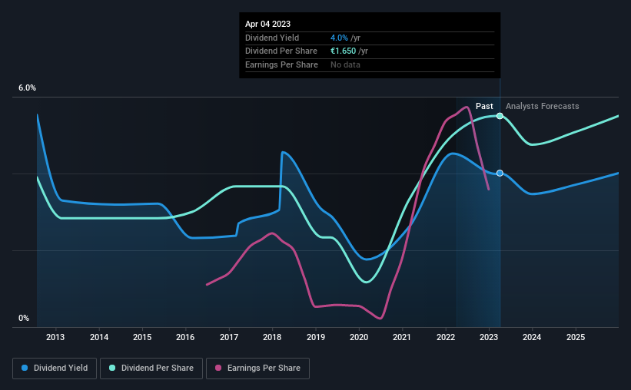Click the 0% y-axis label
The width and height of the screenshot is (631, 390).
24,318
